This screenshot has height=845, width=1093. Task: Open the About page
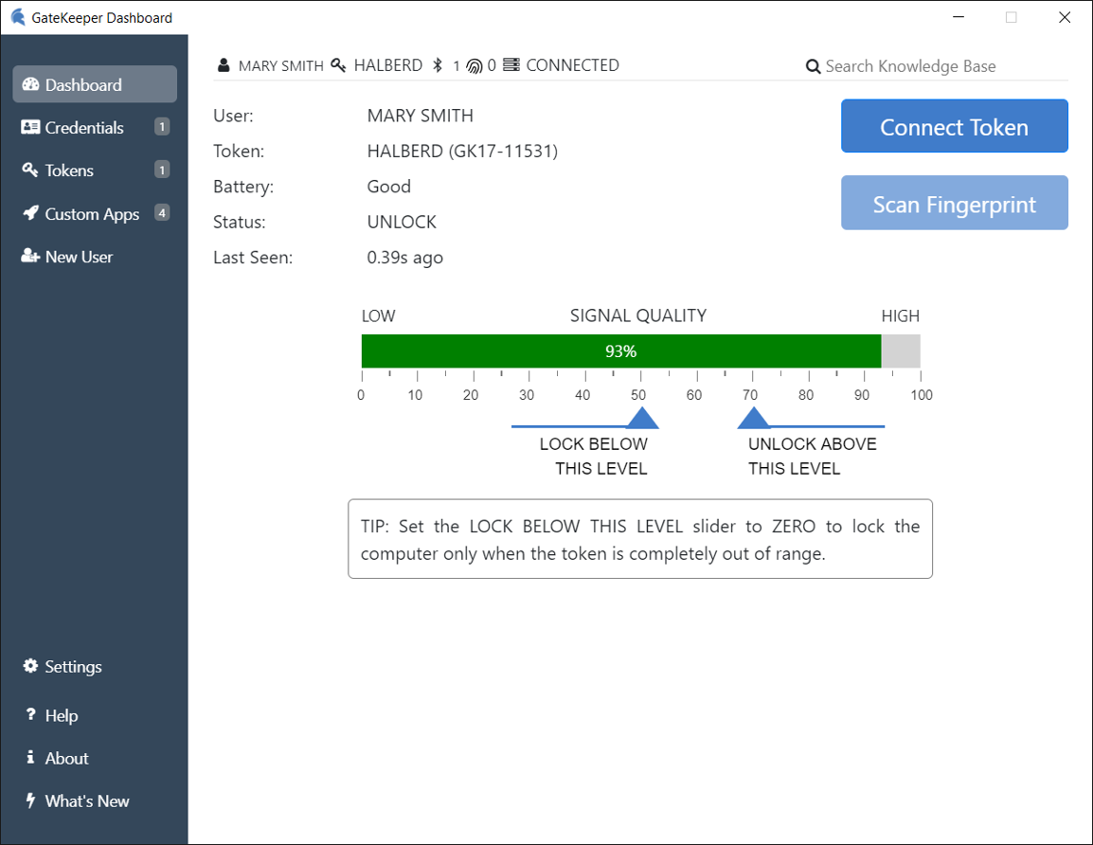tap(95, 758)
